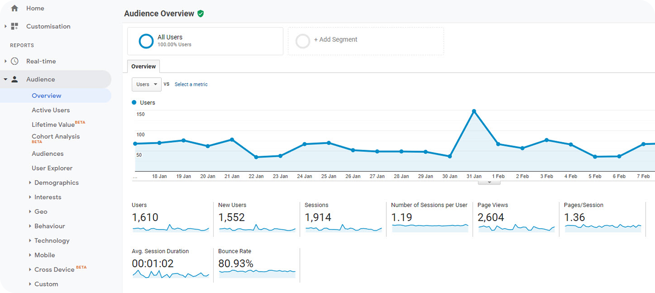Screen dimensions: 655x293
Task: Click the Bounce Rate sparkline card
Action: (257, 265)
